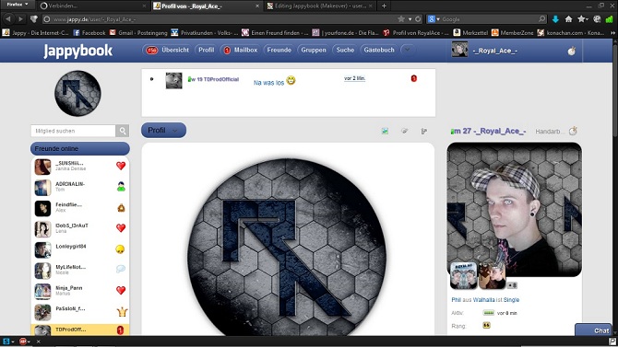Click the speech bubble icon next to MyLifeNot...
618x347 pixels.
point(121,269)
